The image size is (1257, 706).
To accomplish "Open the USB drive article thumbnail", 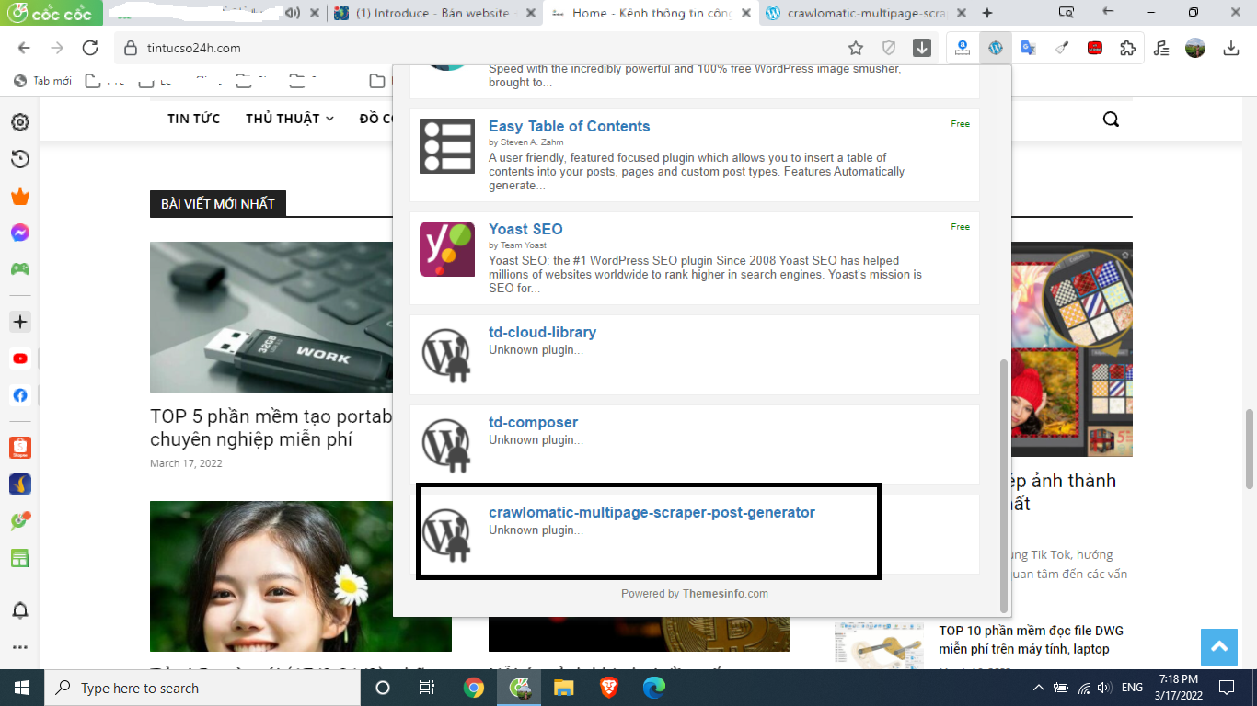I will [x=271, y=317].
